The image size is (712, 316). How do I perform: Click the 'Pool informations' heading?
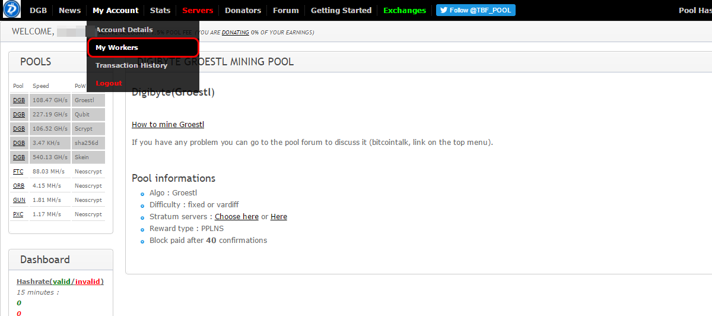[x=173, y=178]
